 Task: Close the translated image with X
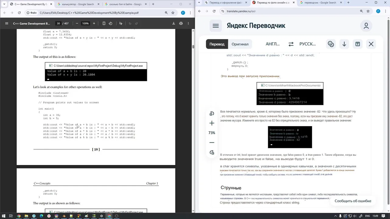371,44
